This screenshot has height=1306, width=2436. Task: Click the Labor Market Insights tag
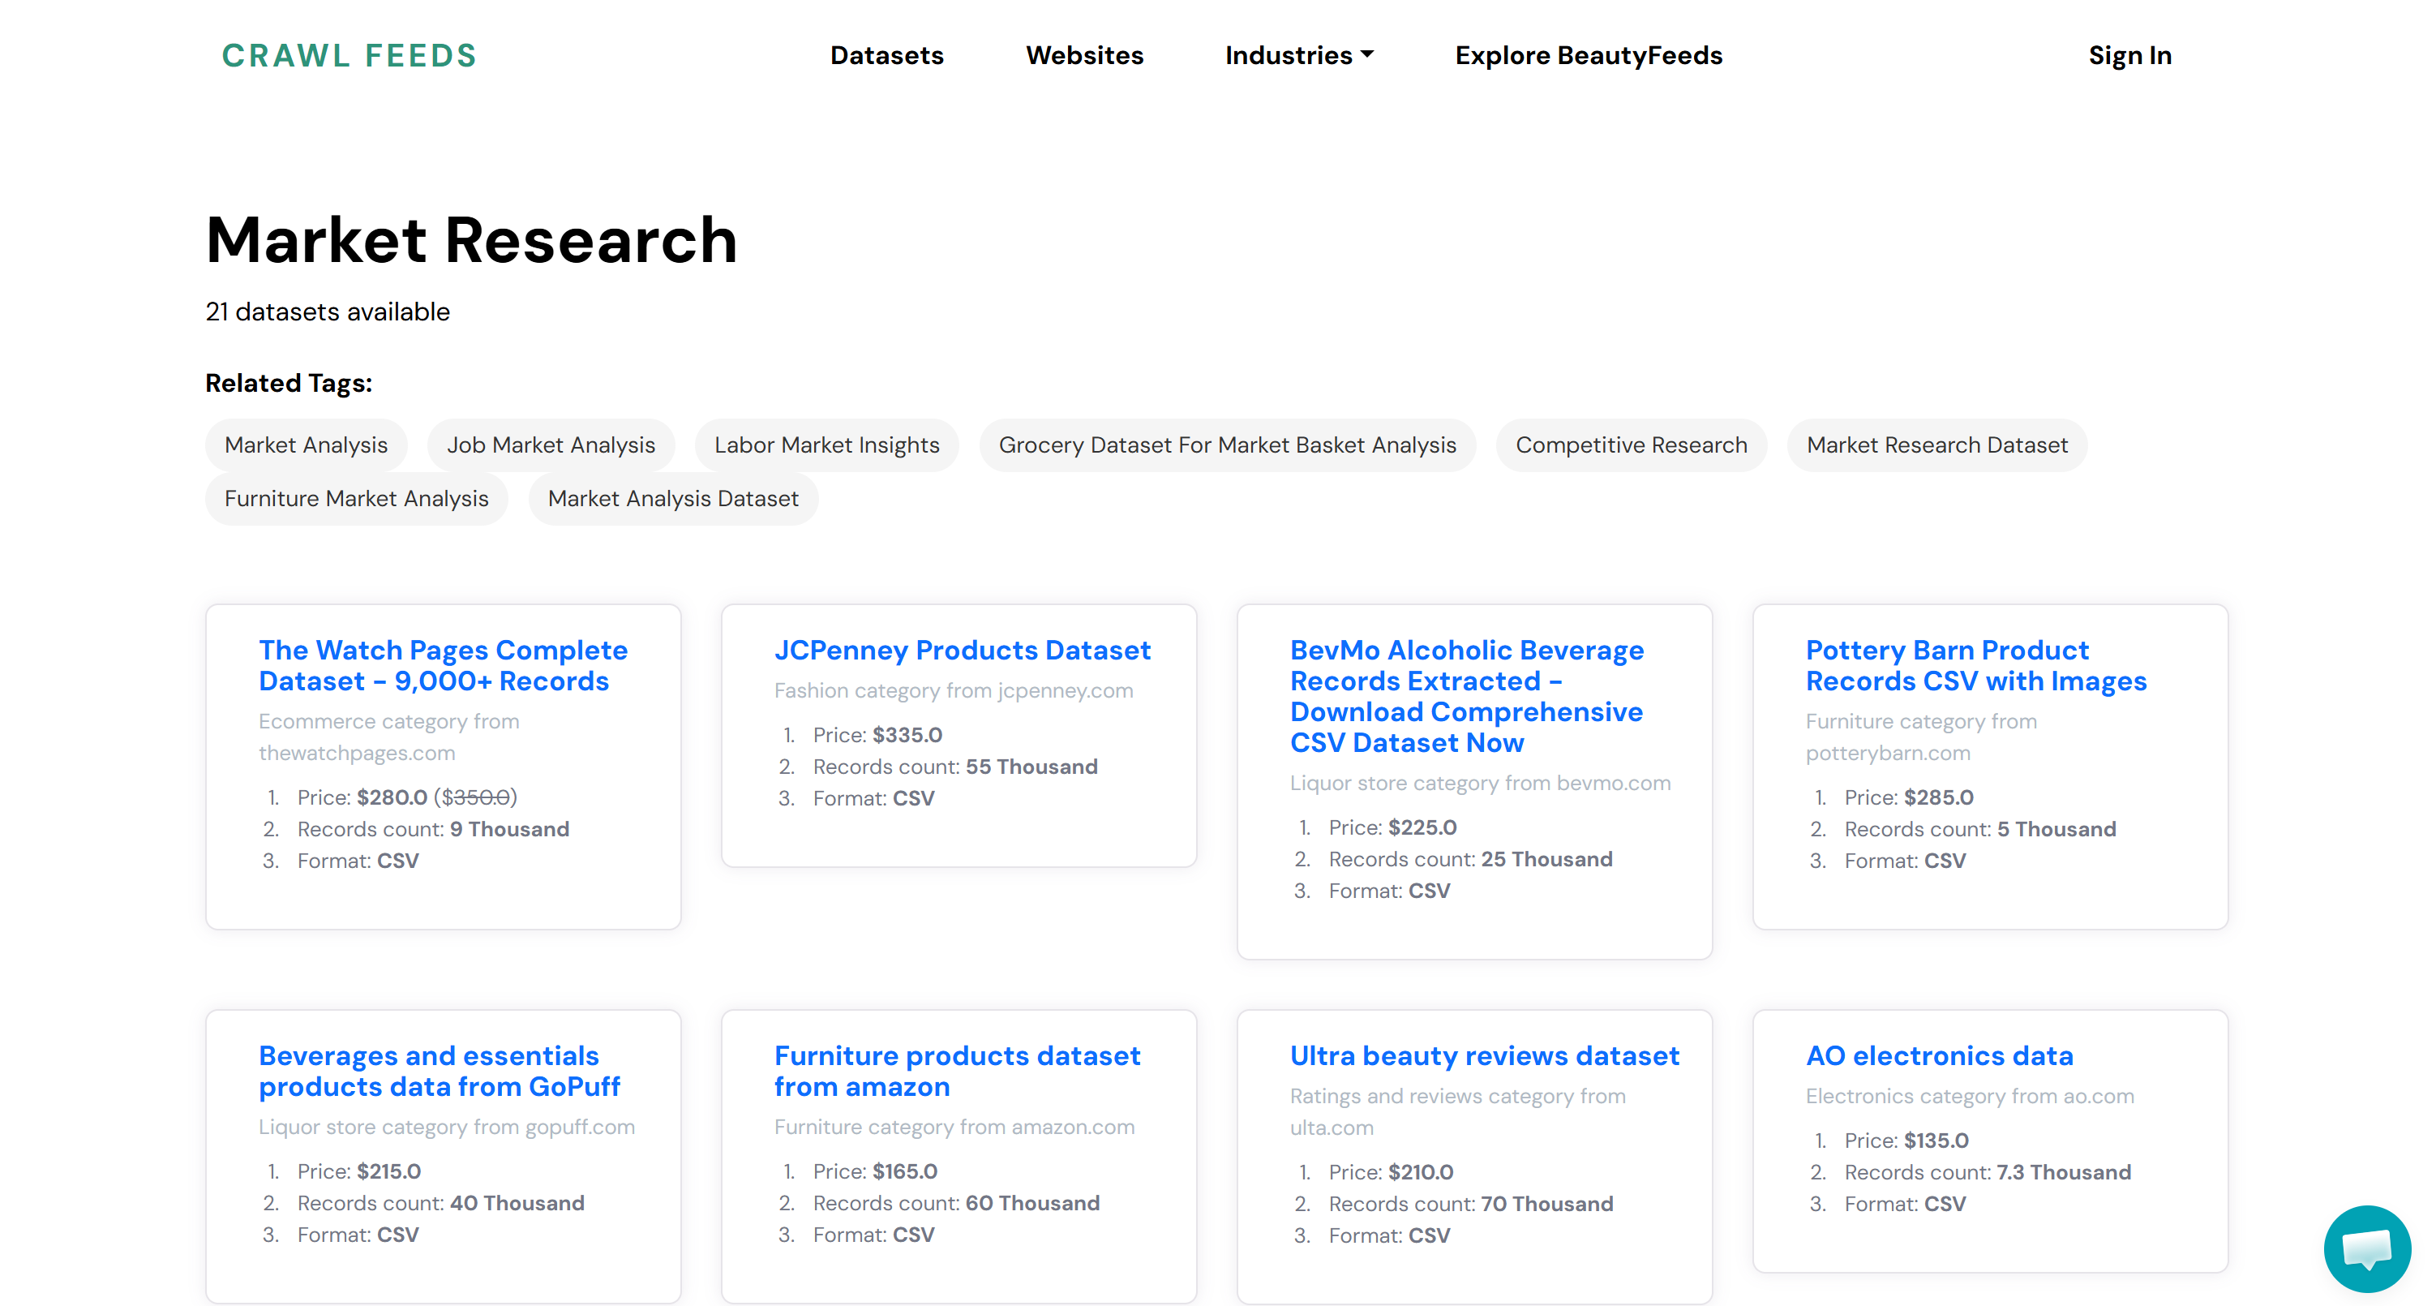pyautogui.click(x=826, y=445)
